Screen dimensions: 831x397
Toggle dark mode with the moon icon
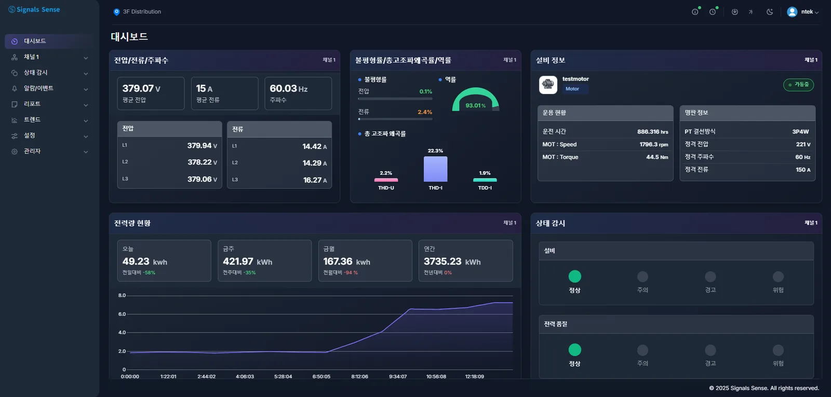(770, 12)
